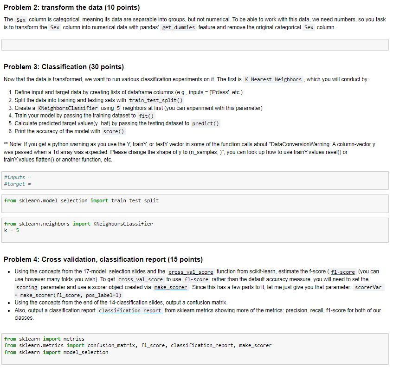393x368 pixels.
Task: Click the '#inputs =' comment line
Action: pyautogui.click(x=18, y=177)
